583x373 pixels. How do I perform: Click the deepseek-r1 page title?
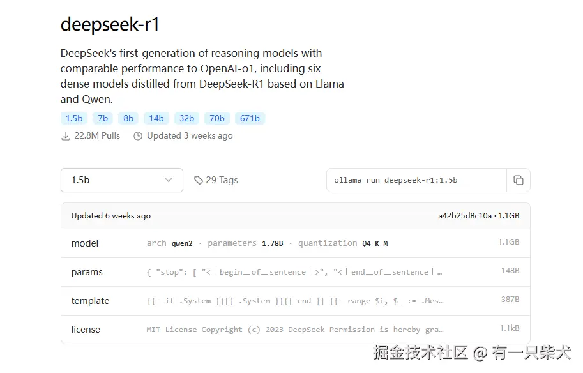click(110, 25)
